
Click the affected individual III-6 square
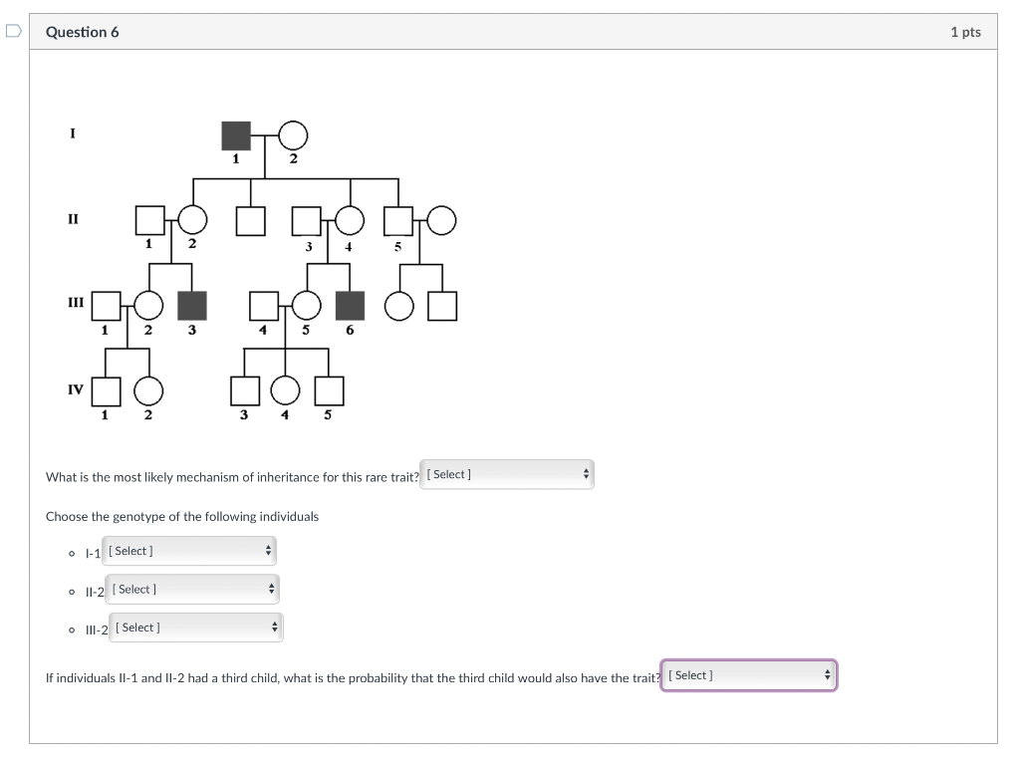[x=348, y=305]
